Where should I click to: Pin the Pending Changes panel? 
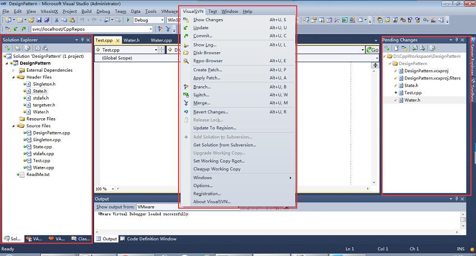pos(456,40)
